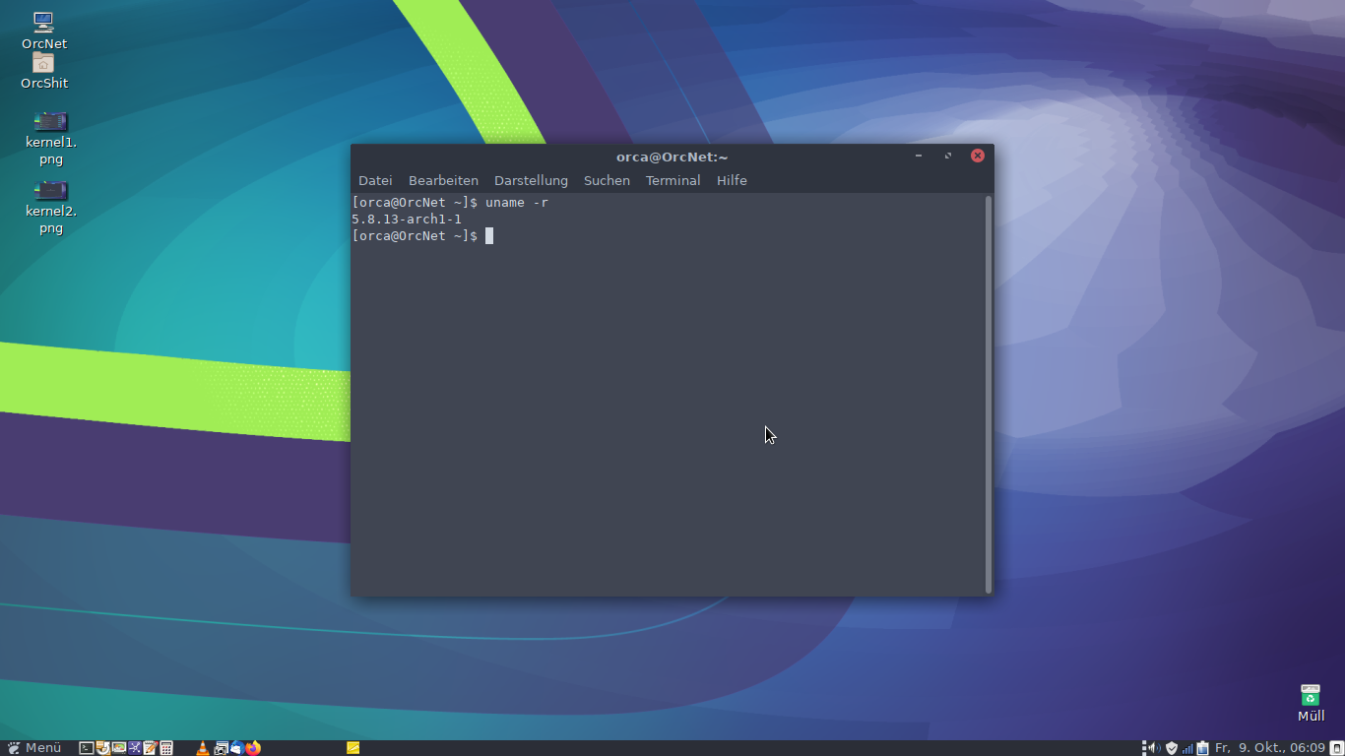Close the terminal window
The image size is (1345, 756).
978,156
